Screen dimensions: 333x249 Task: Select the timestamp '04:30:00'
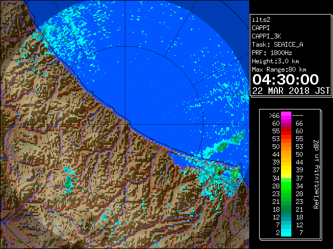(286, 79)
